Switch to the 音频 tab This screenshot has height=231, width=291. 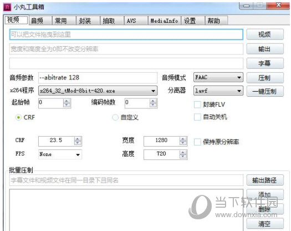40,21
